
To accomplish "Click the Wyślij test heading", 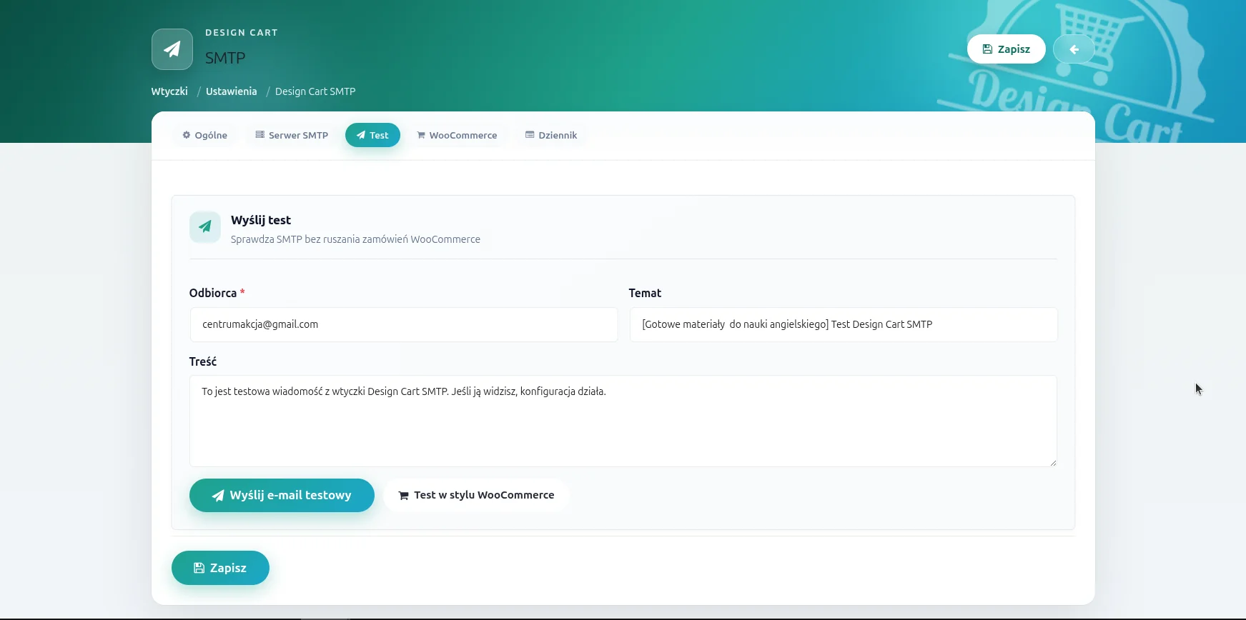I will point(261,220).
